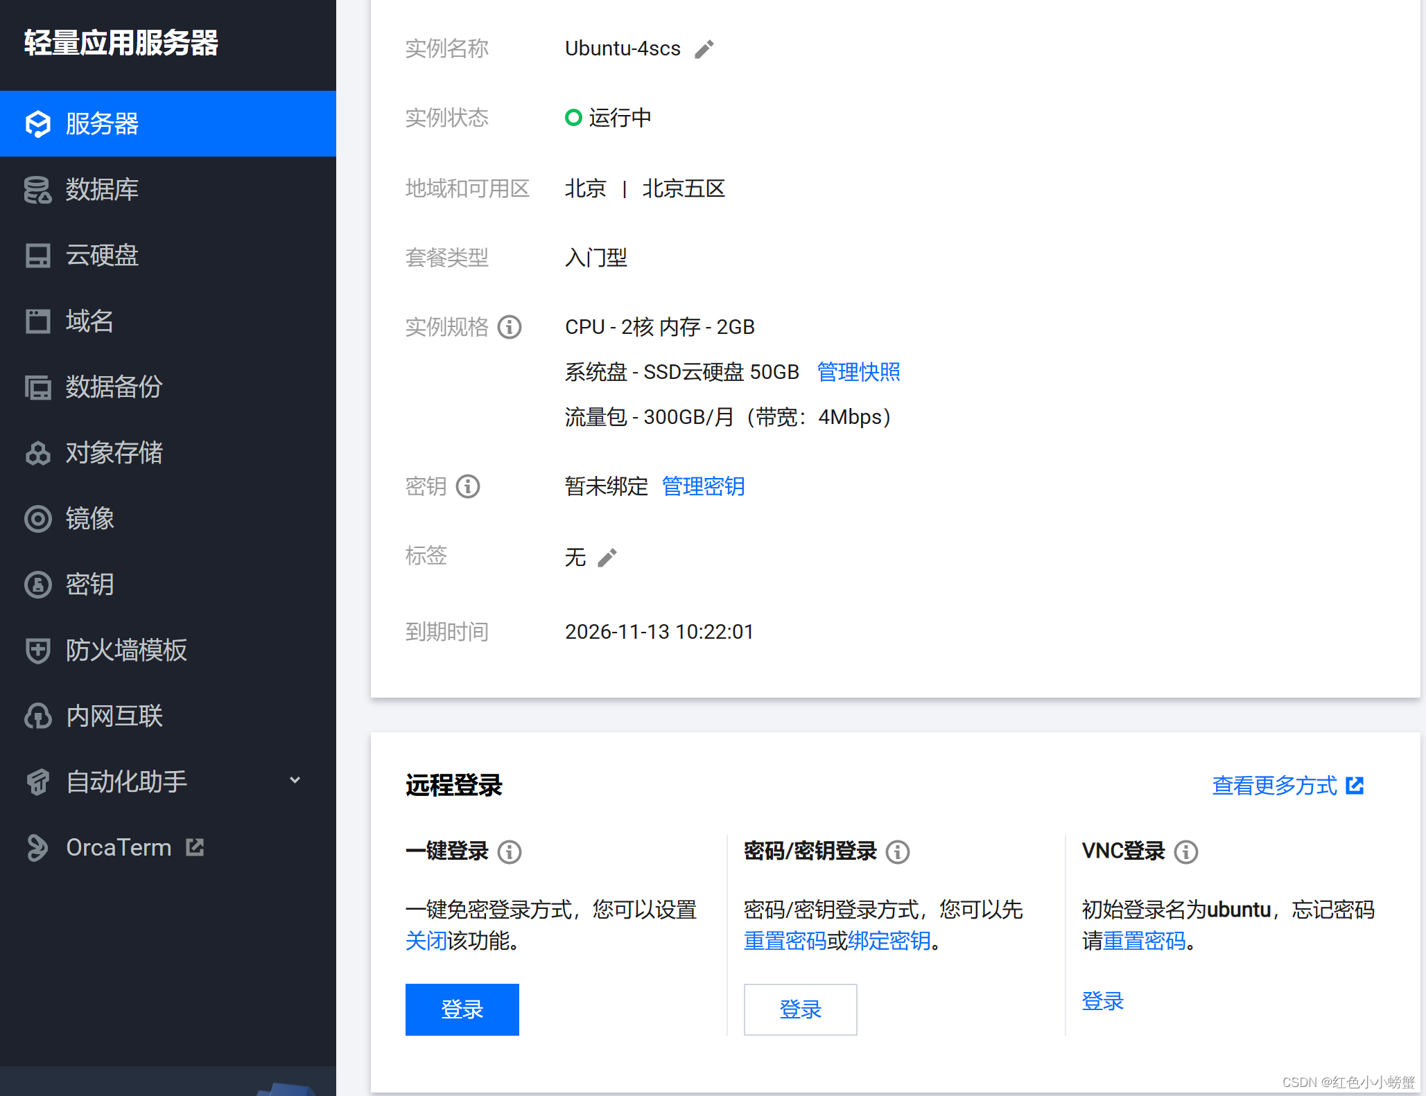Click the 北京五区 zone text

(x=684, y=188)
